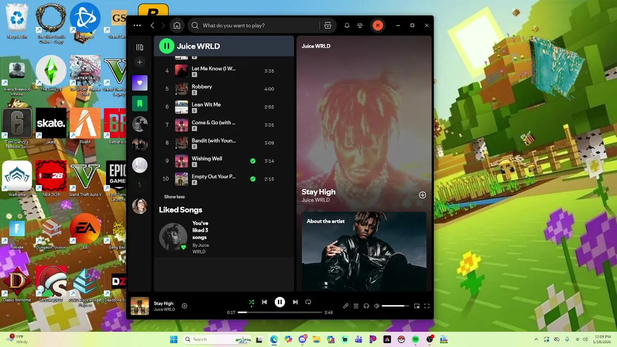Go to Spotify Home
This screenshot has width=617, height=347.
(x=177, y=26)
